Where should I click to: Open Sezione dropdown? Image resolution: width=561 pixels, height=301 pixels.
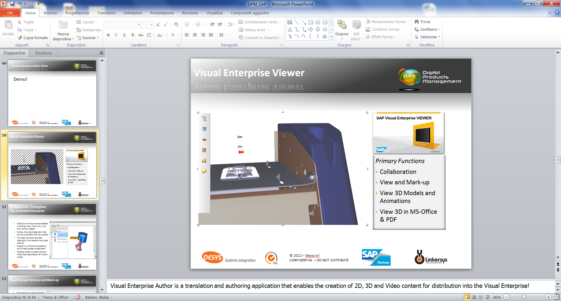click(x=88, y=38)
